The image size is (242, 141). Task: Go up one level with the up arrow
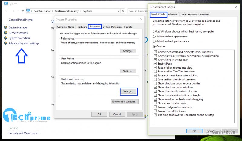23,11
